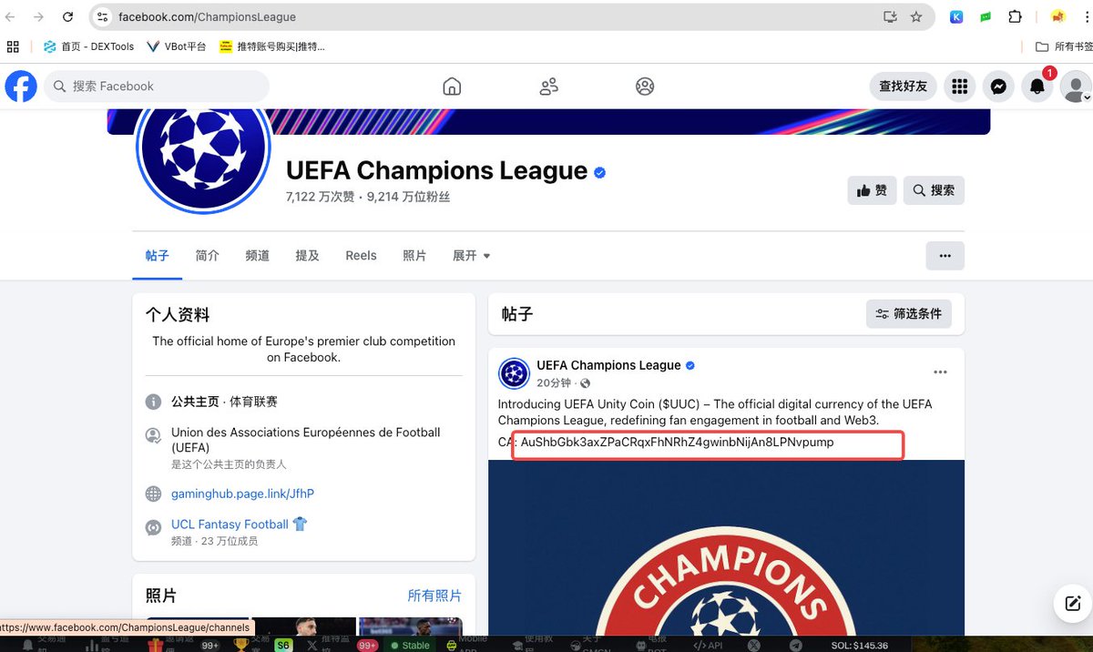The width and height of the screenshot is (1093, 652).
Task: Open the Facebook menu grid icon
Action: tap(959, 87)
